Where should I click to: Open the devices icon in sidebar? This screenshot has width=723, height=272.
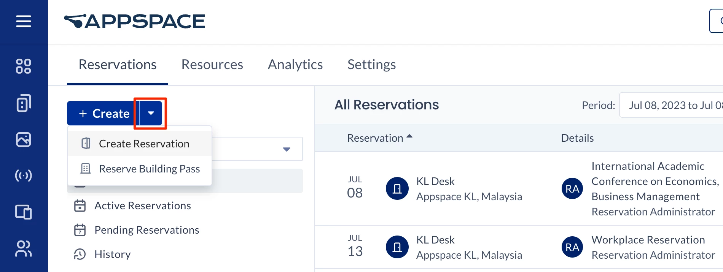(23, 212)
